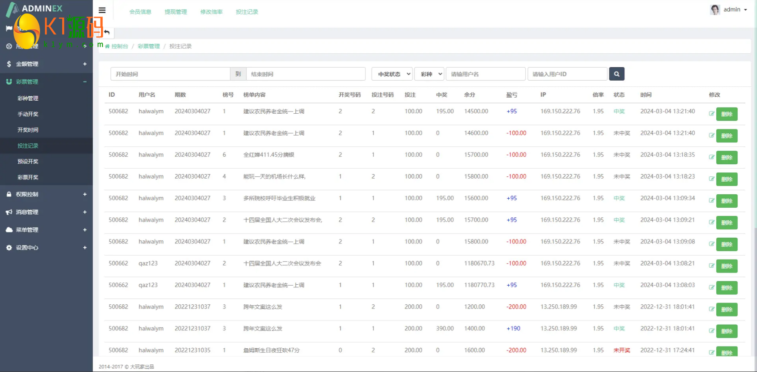Switch to the 会员信息 top tab

coord(140,12)
